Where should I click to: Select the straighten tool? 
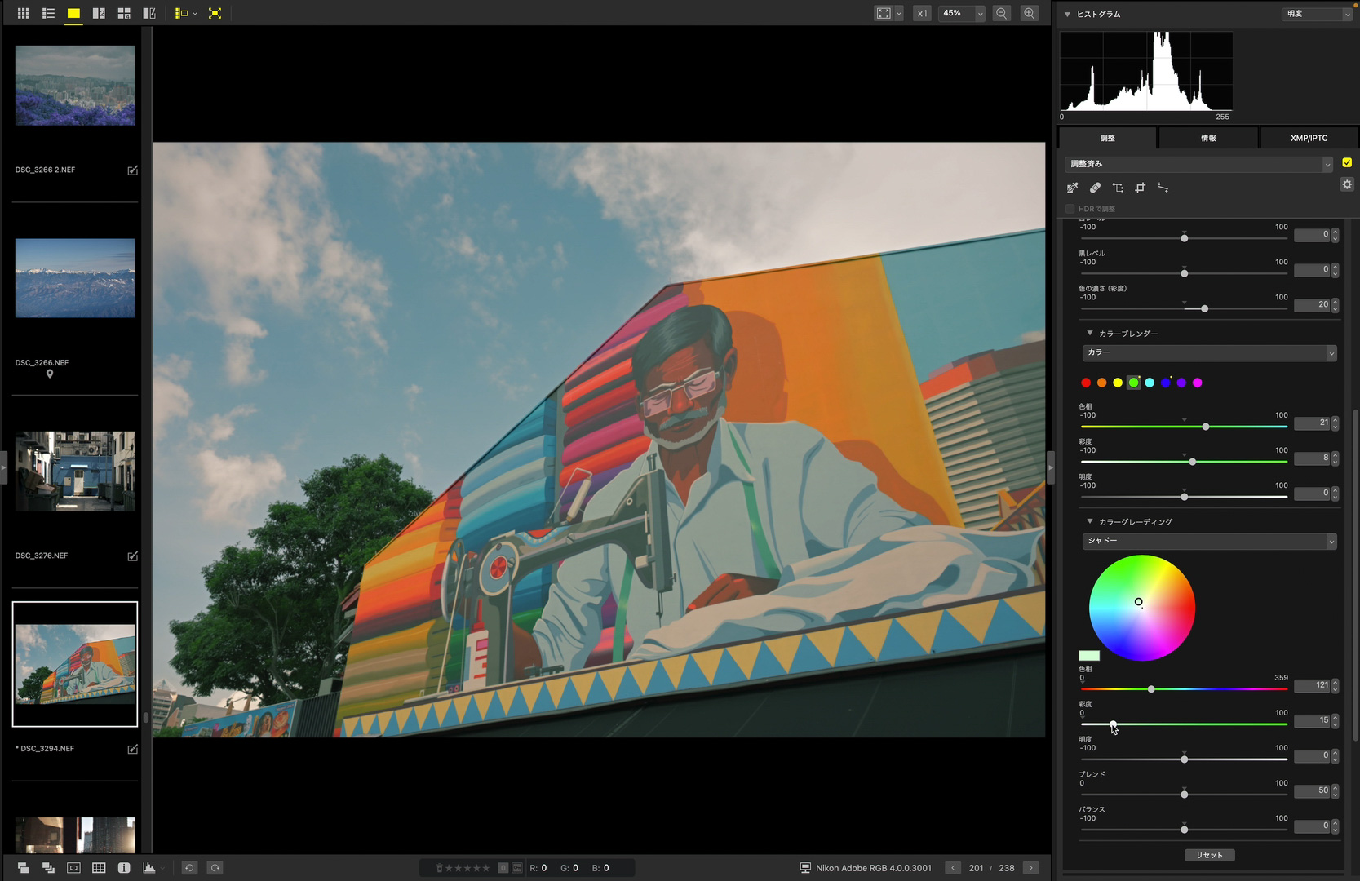tap(1163, 188)
